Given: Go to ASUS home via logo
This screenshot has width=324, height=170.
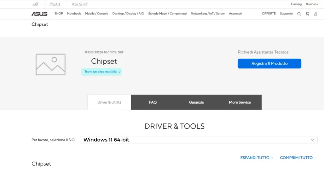Looking at the screenshot, I should (x=40, y=14).
